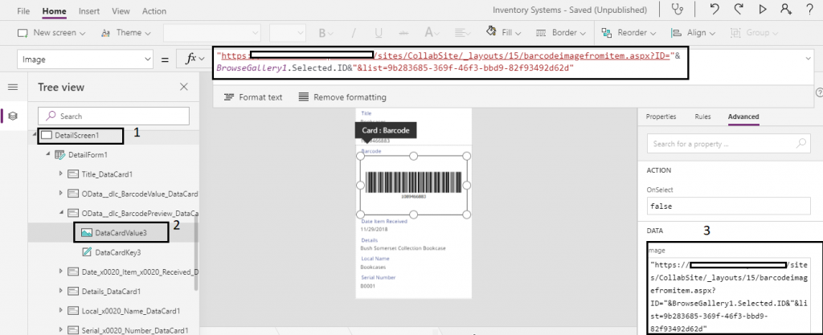Image resolution: width=823 pixels, height=335 pixels.
Task: Switch to the Advanced tab
Action: pyautogui.click(x=743, y=117)
